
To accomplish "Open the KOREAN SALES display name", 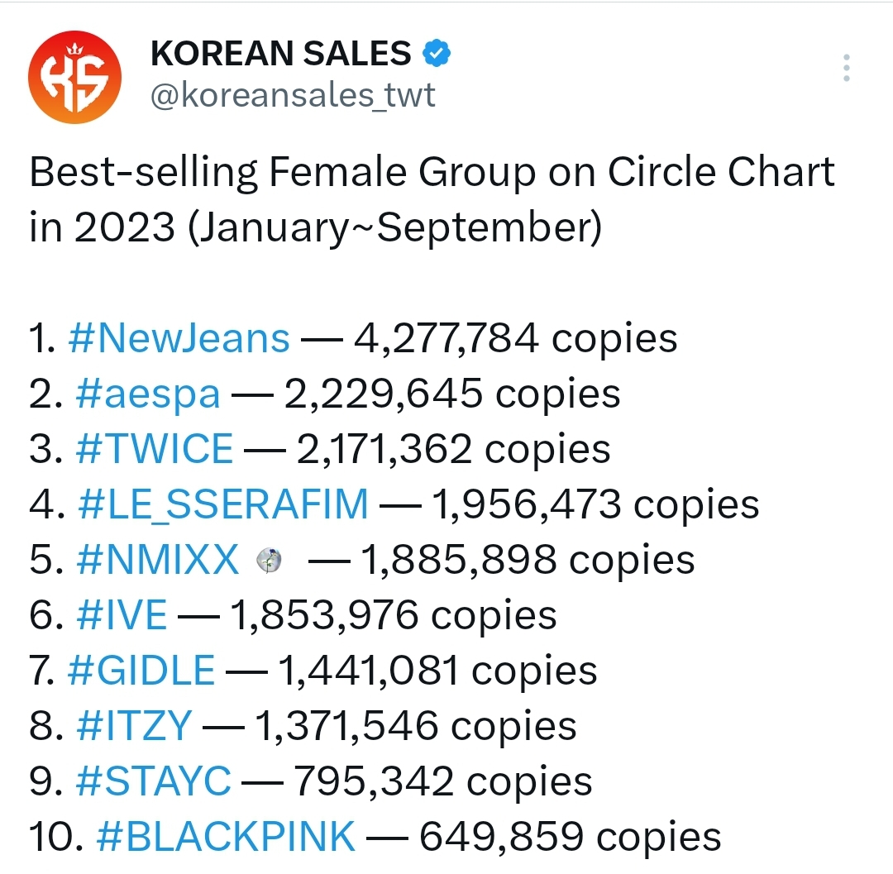I will (x=280, y=55).
